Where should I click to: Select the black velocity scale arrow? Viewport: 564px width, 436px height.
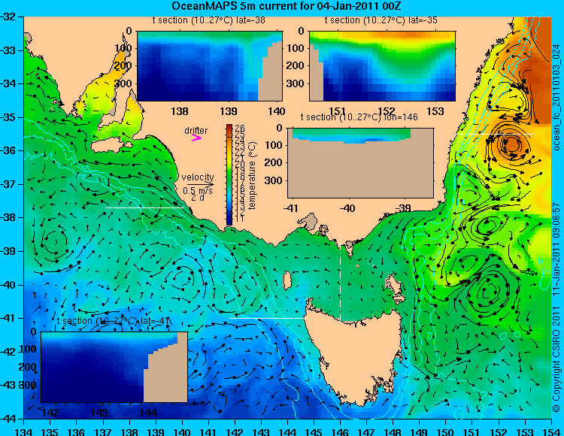tap(200, 185)
